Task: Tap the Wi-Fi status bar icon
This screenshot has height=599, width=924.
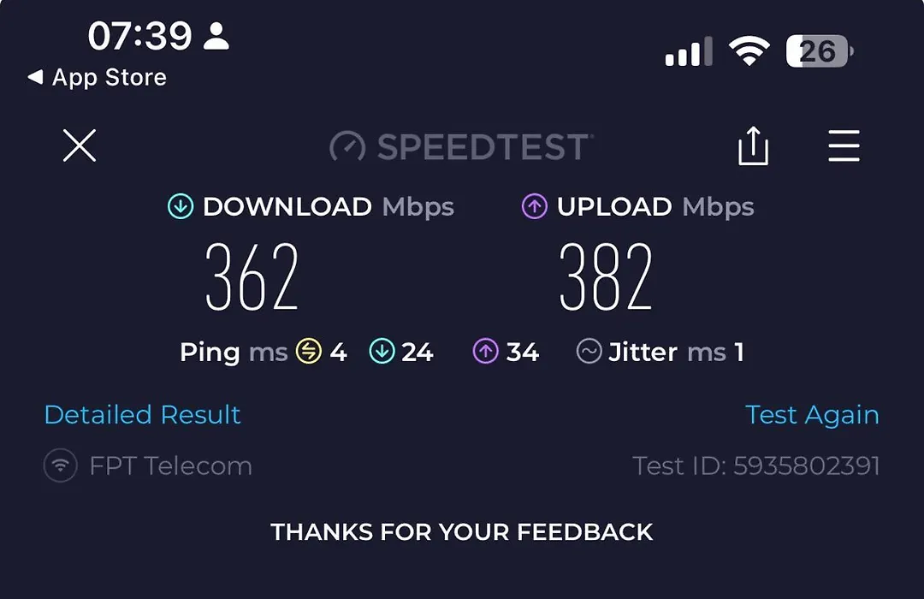Action: 749,50
